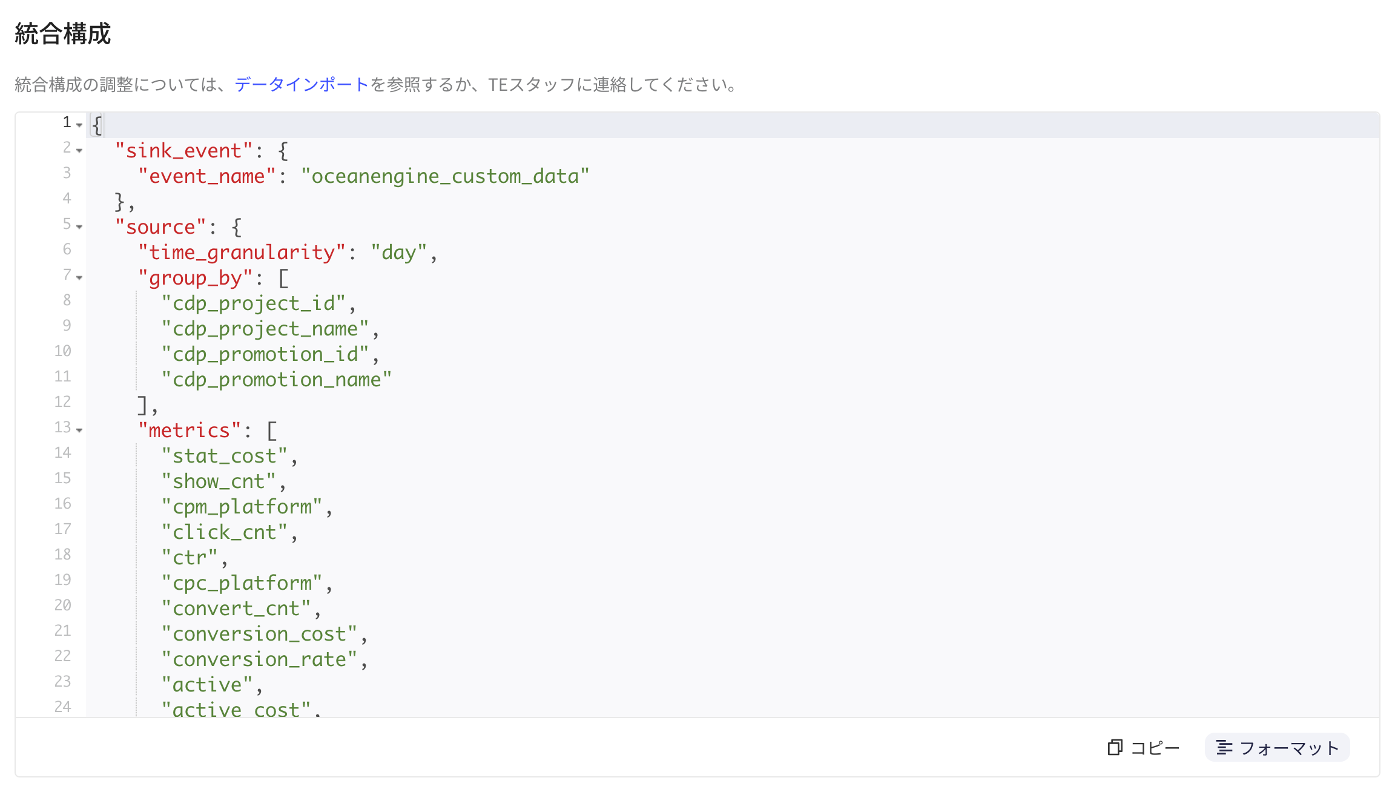Click the "ctr" metric

190,558
